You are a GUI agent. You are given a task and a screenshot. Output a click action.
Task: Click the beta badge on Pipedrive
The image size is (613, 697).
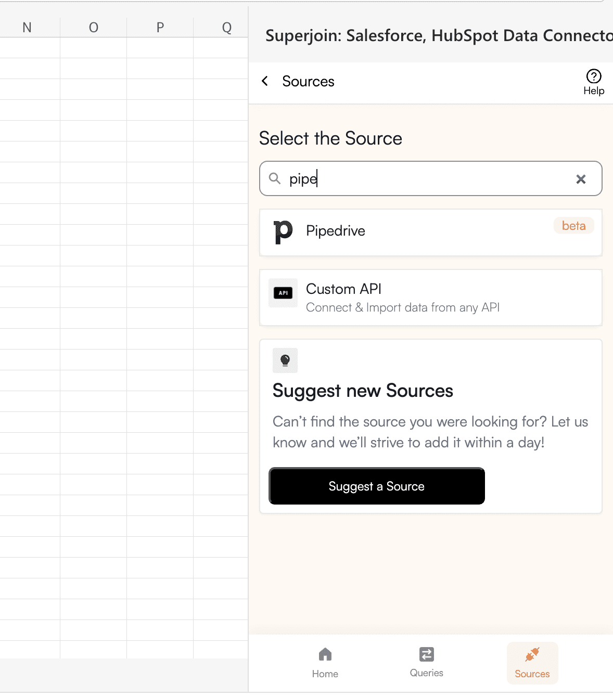pyautogui.click(x=574, y=226)
